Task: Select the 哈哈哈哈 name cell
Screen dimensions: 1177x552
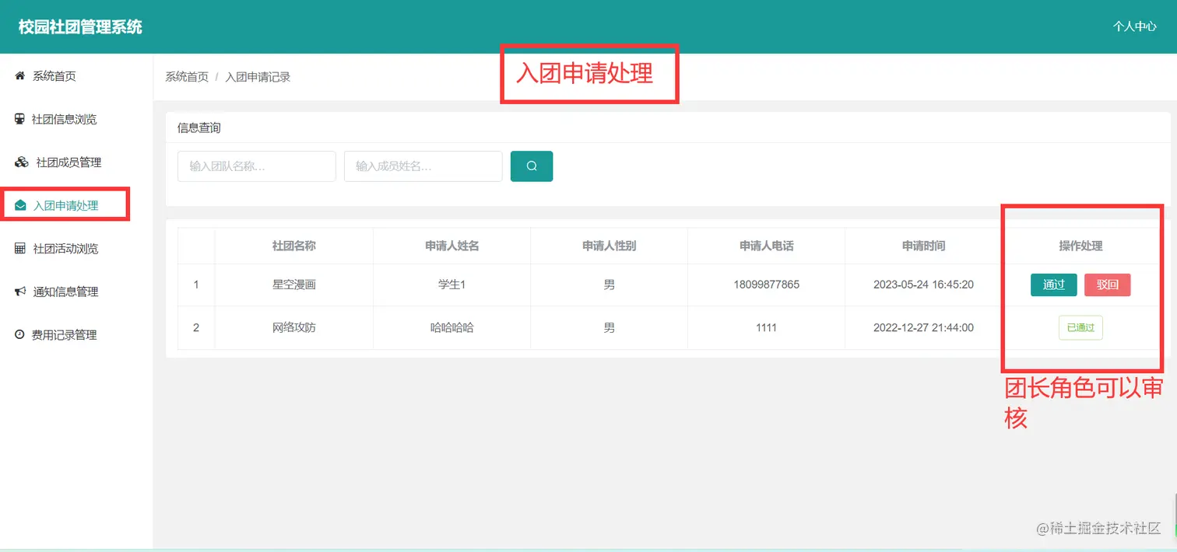Action: point(451,328)
